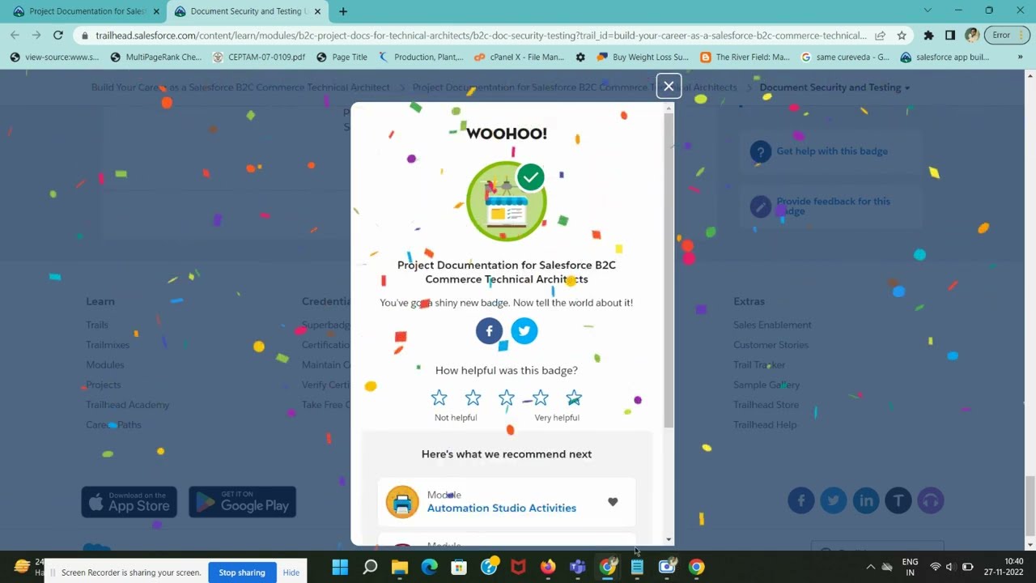The width and height of the screenshot is (1036, 583).
Task: Rate badge one star, Not helpful
Action: point(439,398)
